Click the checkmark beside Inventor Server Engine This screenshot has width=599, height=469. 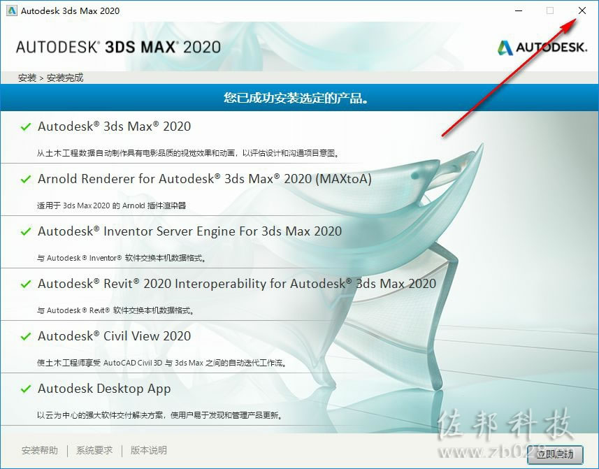click(x=26, y=231)
